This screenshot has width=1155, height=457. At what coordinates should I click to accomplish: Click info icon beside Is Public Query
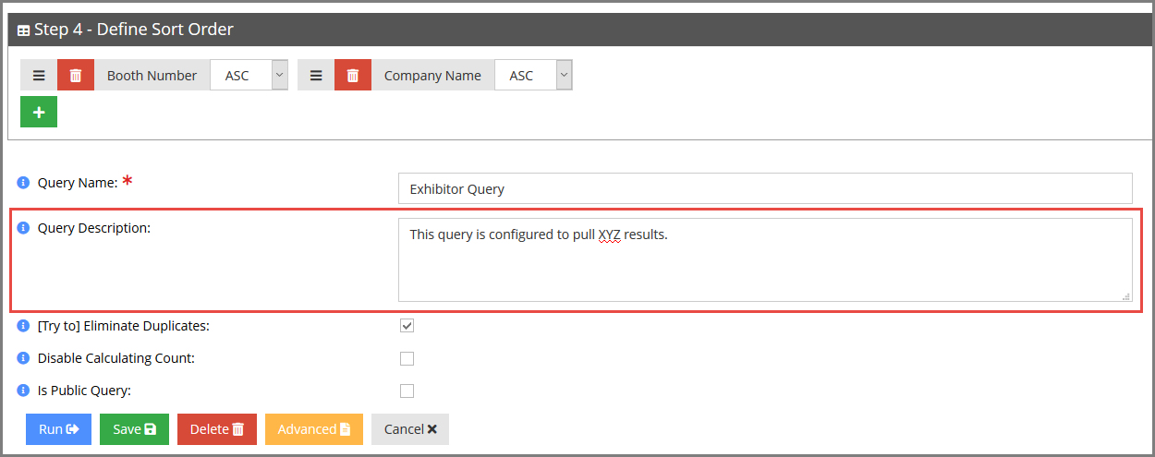click(24, 391)
